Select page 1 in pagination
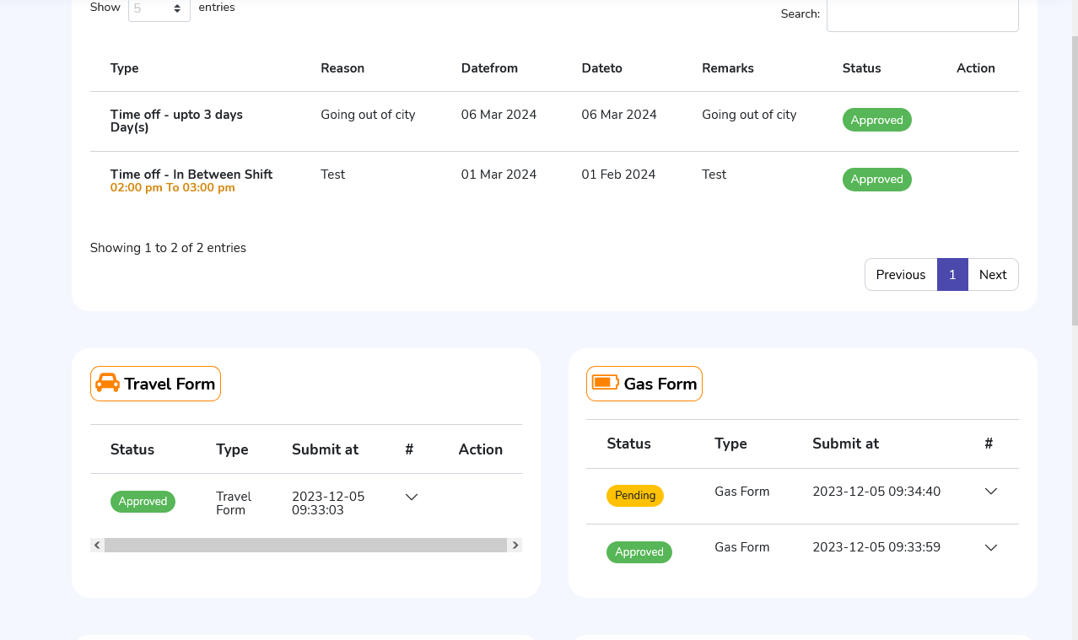Image resolution: width=1078 pixels, height=640 pixels. click(x=952, y=275)
